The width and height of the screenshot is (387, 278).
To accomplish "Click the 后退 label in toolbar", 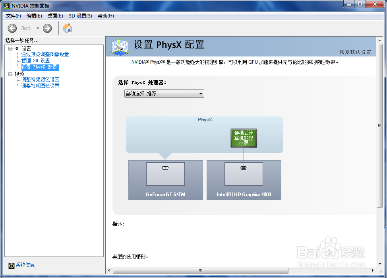I will (x=26, y=28).
